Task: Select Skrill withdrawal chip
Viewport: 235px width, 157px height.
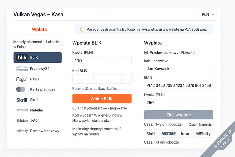Action: [151, 134]
